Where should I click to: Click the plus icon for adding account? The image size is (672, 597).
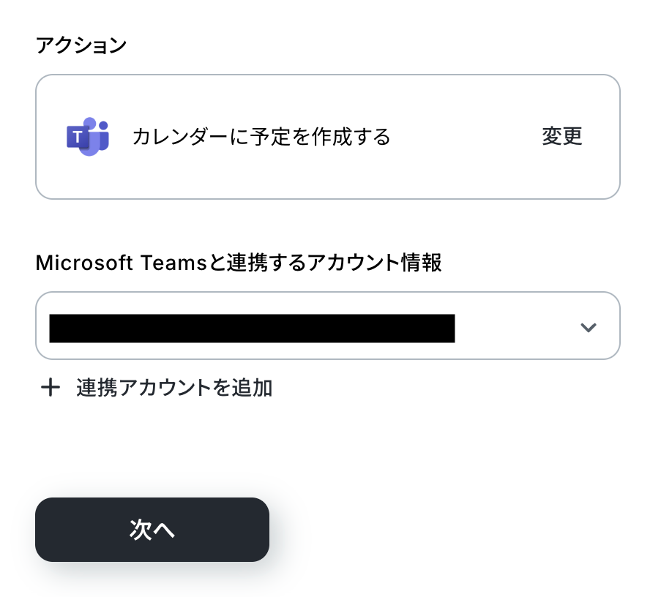(x=50, y=388)
